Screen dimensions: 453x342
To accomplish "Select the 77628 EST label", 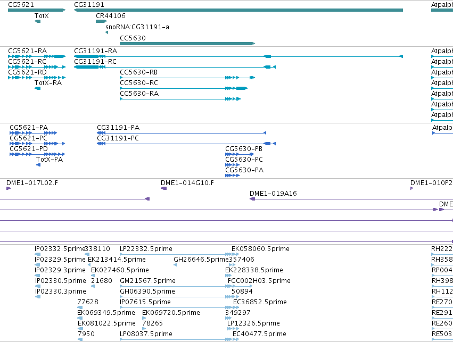I will 88,302.
